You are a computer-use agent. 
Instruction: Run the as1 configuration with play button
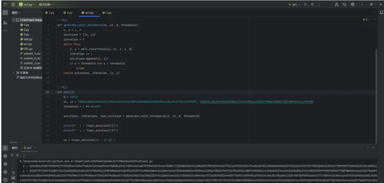pyautogui.click(x=306, y=4)
